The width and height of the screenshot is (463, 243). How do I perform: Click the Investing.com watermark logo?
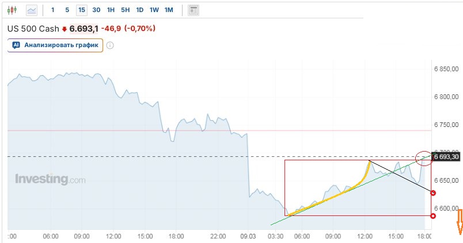(x=50, y=179)
